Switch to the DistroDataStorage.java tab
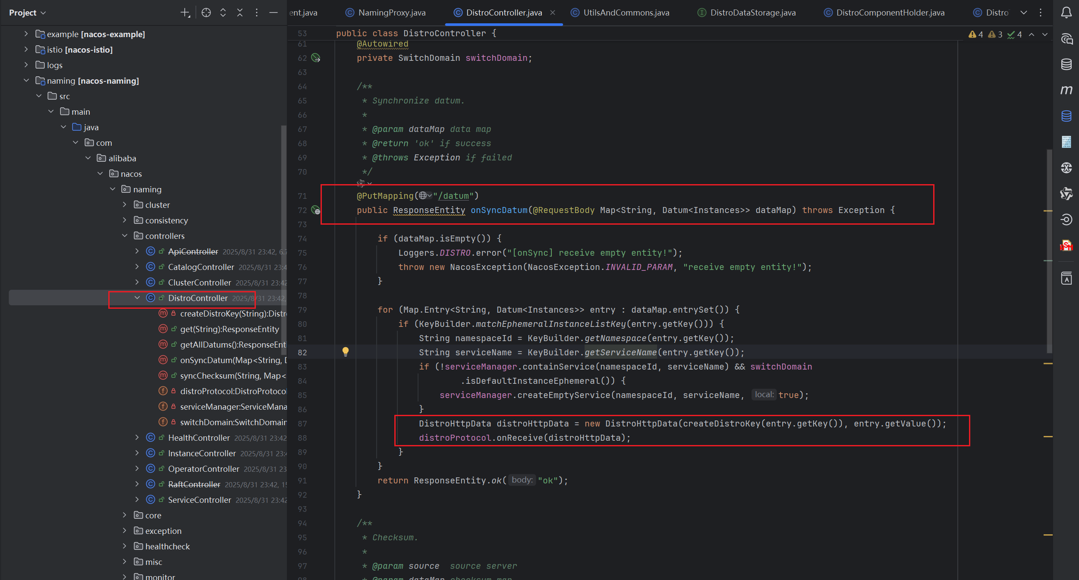Image resolution: width=1079 pixels, height=580 pixels. click(752, 13)
